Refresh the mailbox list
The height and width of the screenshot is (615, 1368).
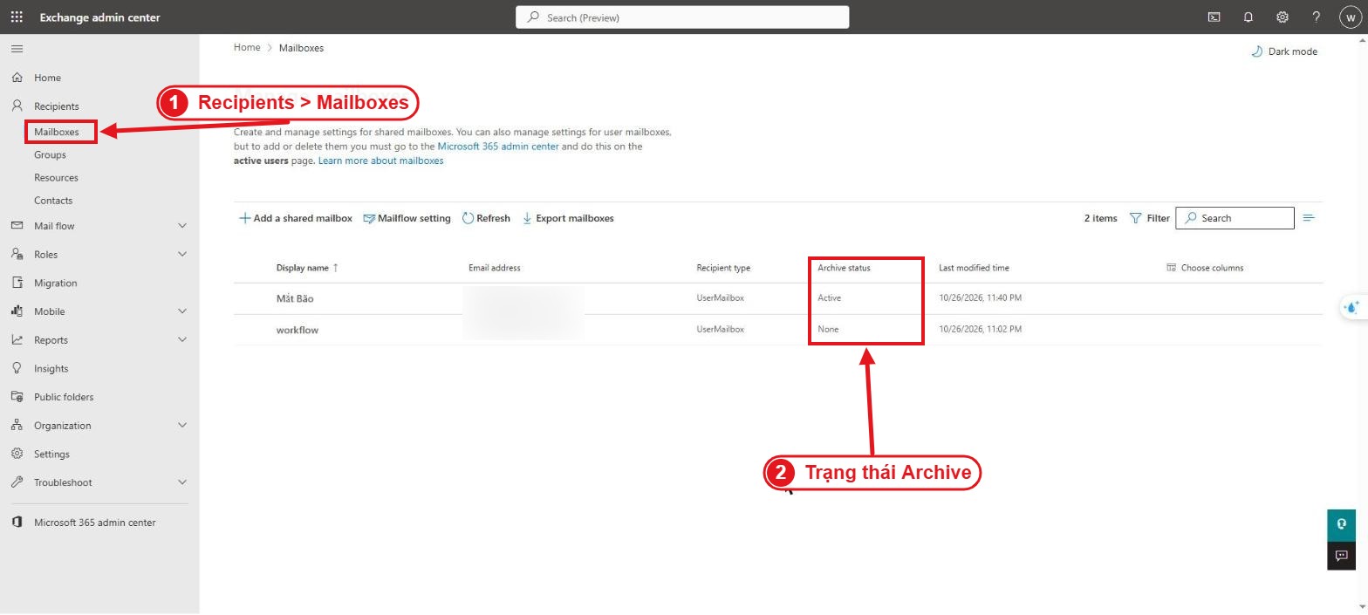(x=486, y=218)
